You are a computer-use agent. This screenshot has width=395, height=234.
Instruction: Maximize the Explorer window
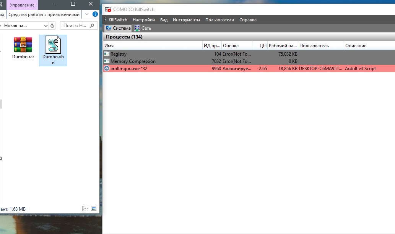[73, 4]
